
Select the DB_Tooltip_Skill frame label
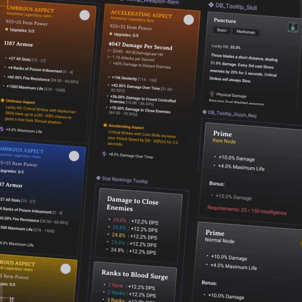[236, 6]
